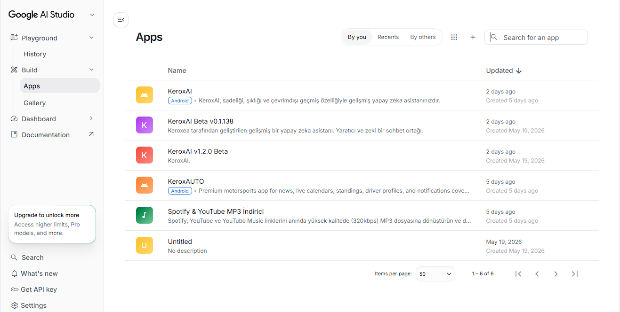Viewport: 620px width, 312px height.
Task: Click 'No description' under Untitled
Action: (x=187, y=251)
